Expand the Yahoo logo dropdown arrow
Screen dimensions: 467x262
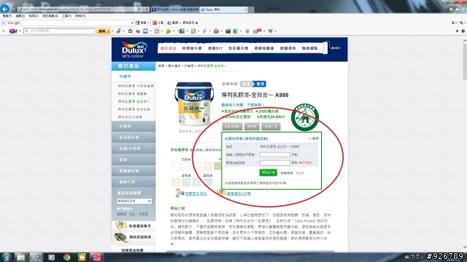[20, 31]
